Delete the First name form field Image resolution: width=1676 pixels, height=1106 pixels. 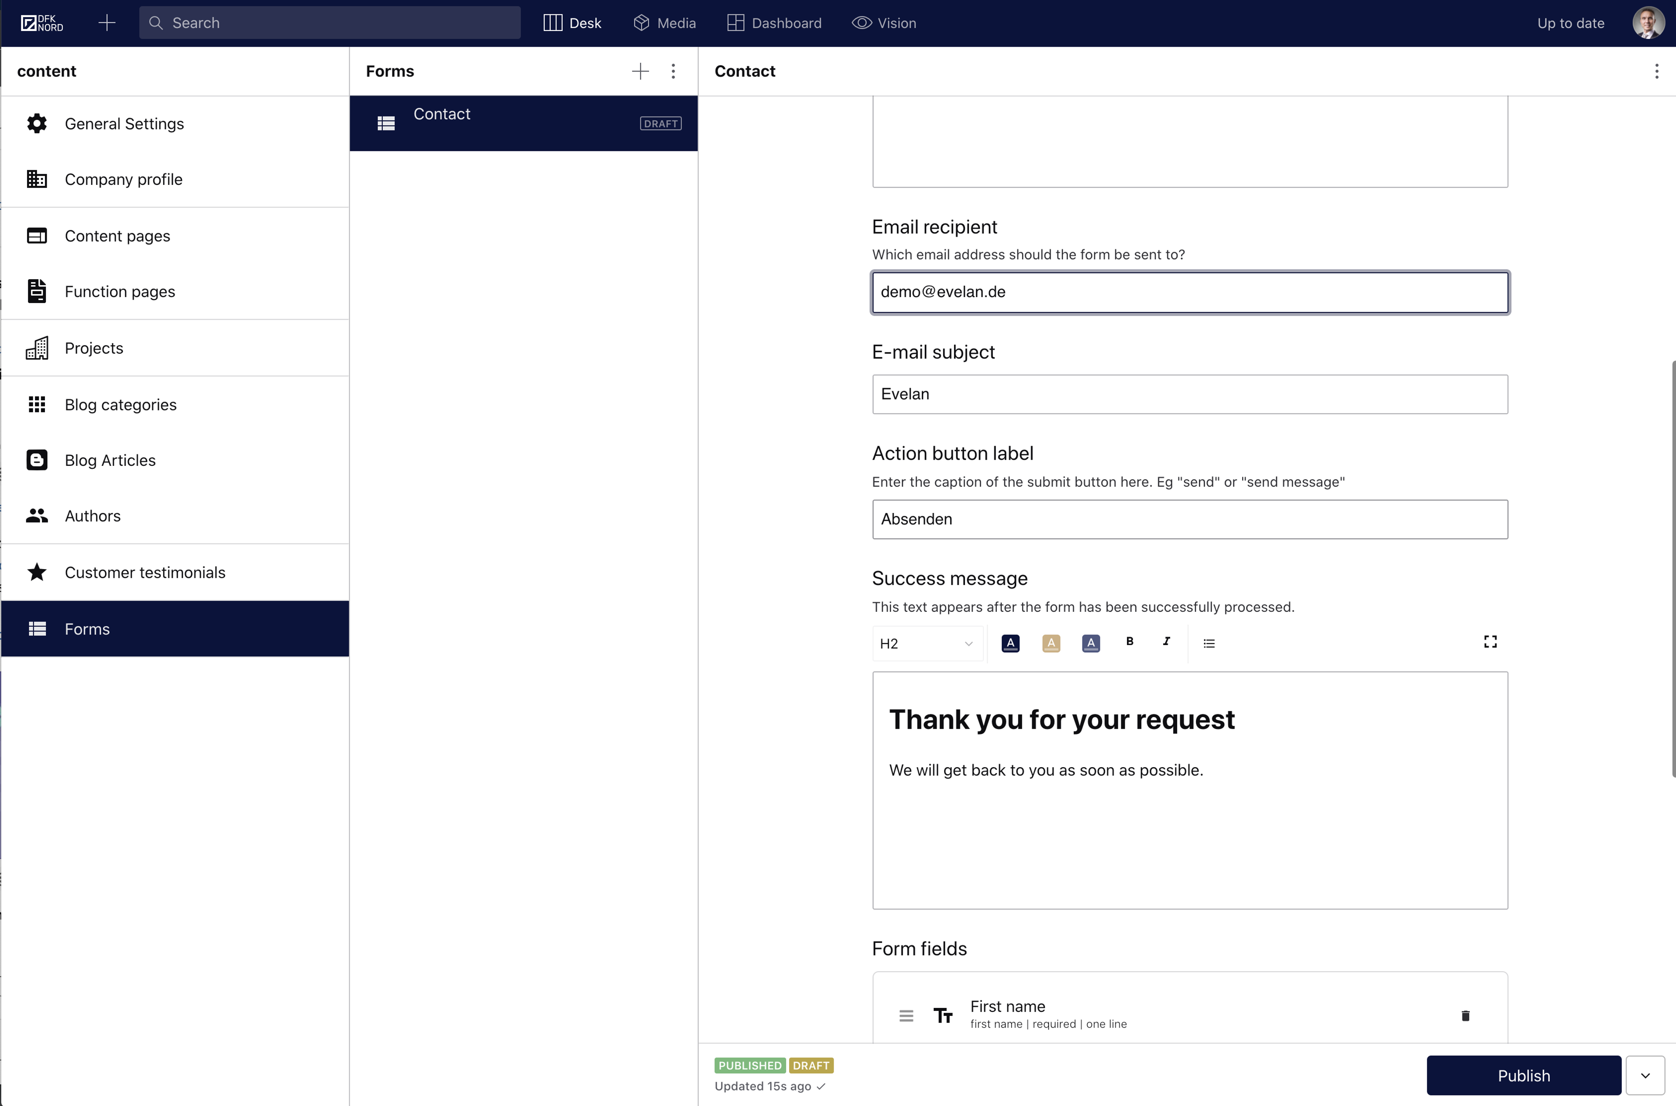[x=1465, y=1015]
